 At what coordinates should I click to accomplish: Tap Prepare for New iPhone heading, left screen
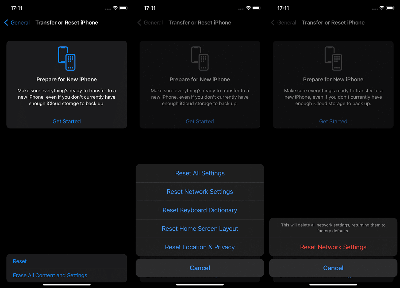pos(67,79)
